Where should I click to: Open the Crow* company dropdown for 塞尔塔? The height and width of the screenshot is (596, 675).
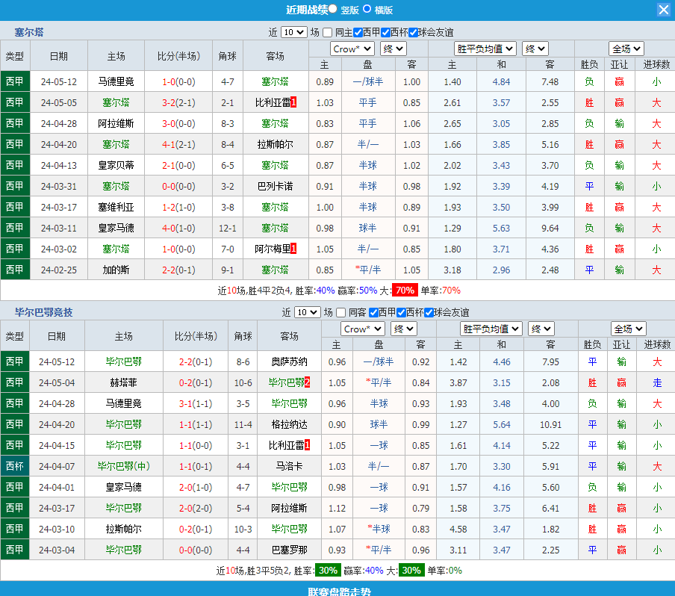coord(352,49)
